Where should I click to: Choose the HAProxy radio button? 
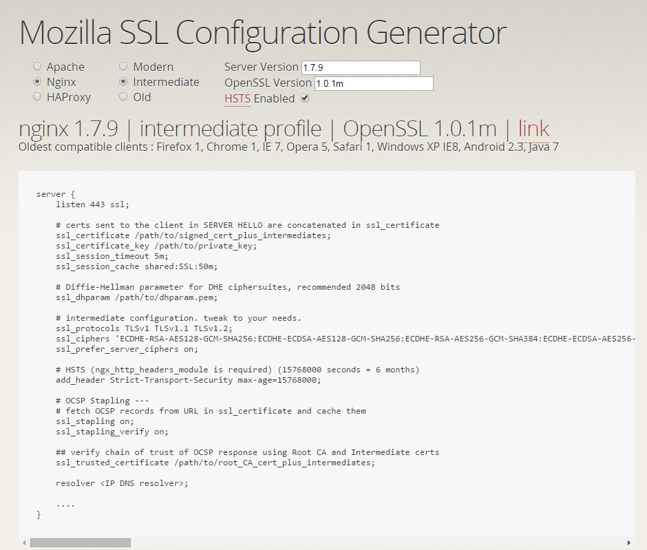(37, 96)
